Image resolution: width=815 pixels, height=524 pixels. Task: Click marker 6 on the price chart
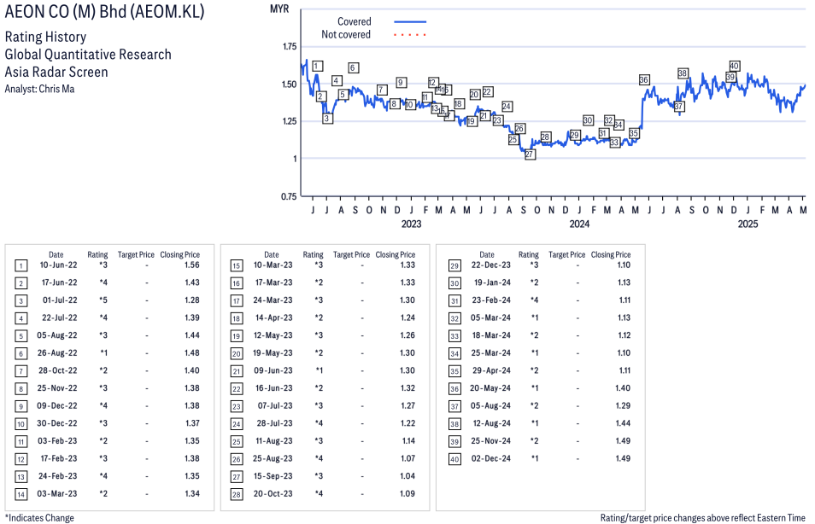[x=353, y=67]
